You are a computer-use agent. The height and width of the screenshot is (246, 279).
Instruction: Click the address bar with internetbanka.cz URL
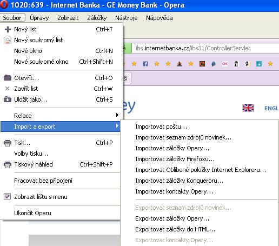click(205, 48)
